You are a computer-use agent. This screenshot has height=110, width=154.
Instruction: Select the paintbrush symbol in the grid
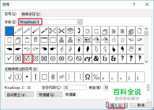tap(35, 31)
